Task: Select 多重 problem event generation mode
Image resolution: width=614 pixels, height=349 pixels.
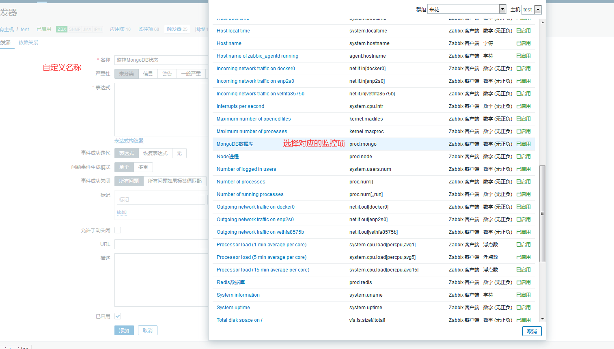Action: pyautogui.click(x=143, y=167)
